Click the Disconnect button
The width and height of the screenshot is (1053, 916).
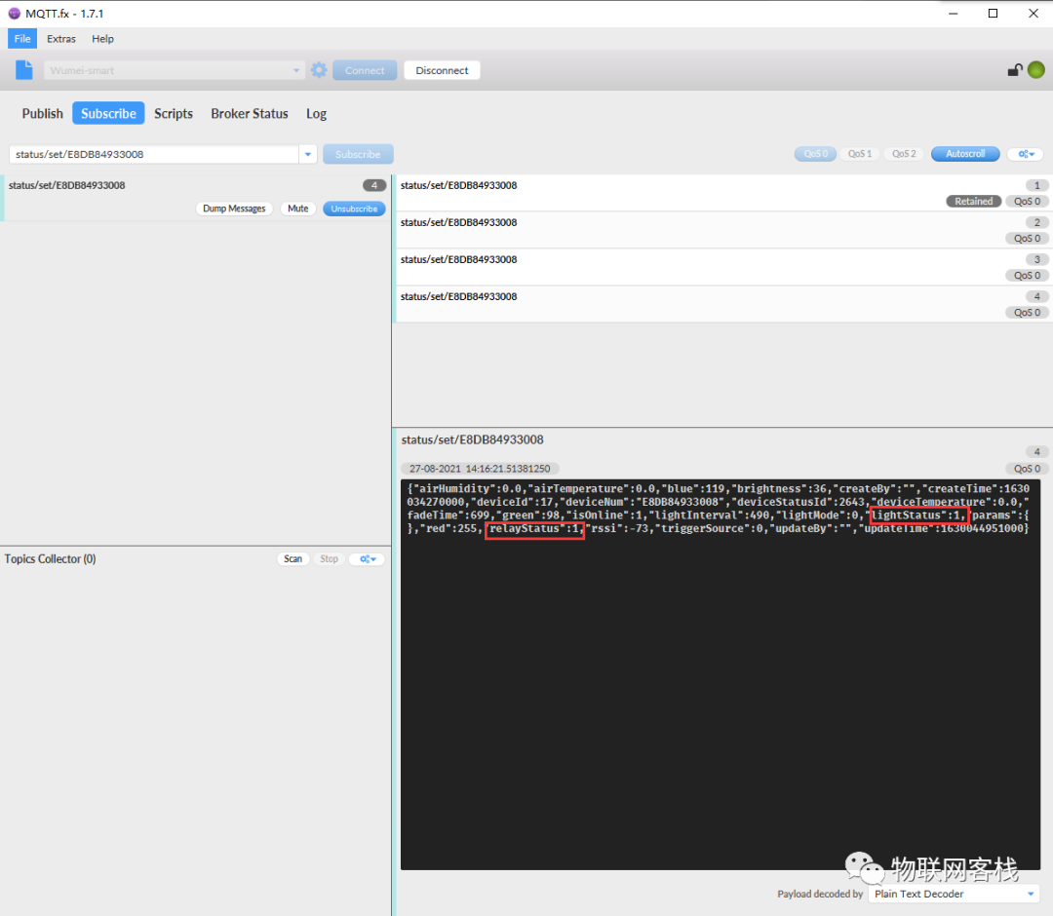[442, 70]
